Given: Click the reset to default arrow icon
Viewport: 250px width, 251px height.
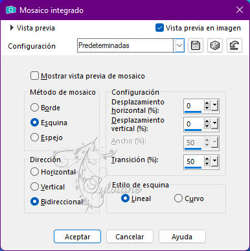Looking at the screenshot, I should pos(234,45).
